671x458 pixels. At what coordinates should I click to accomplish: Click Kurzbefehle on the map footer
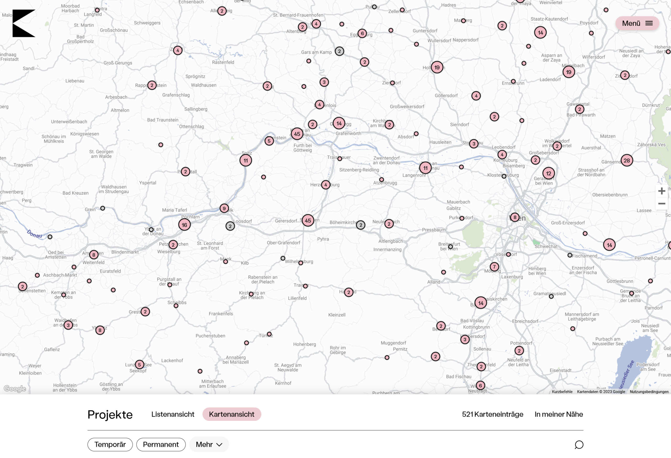[562, 392]
